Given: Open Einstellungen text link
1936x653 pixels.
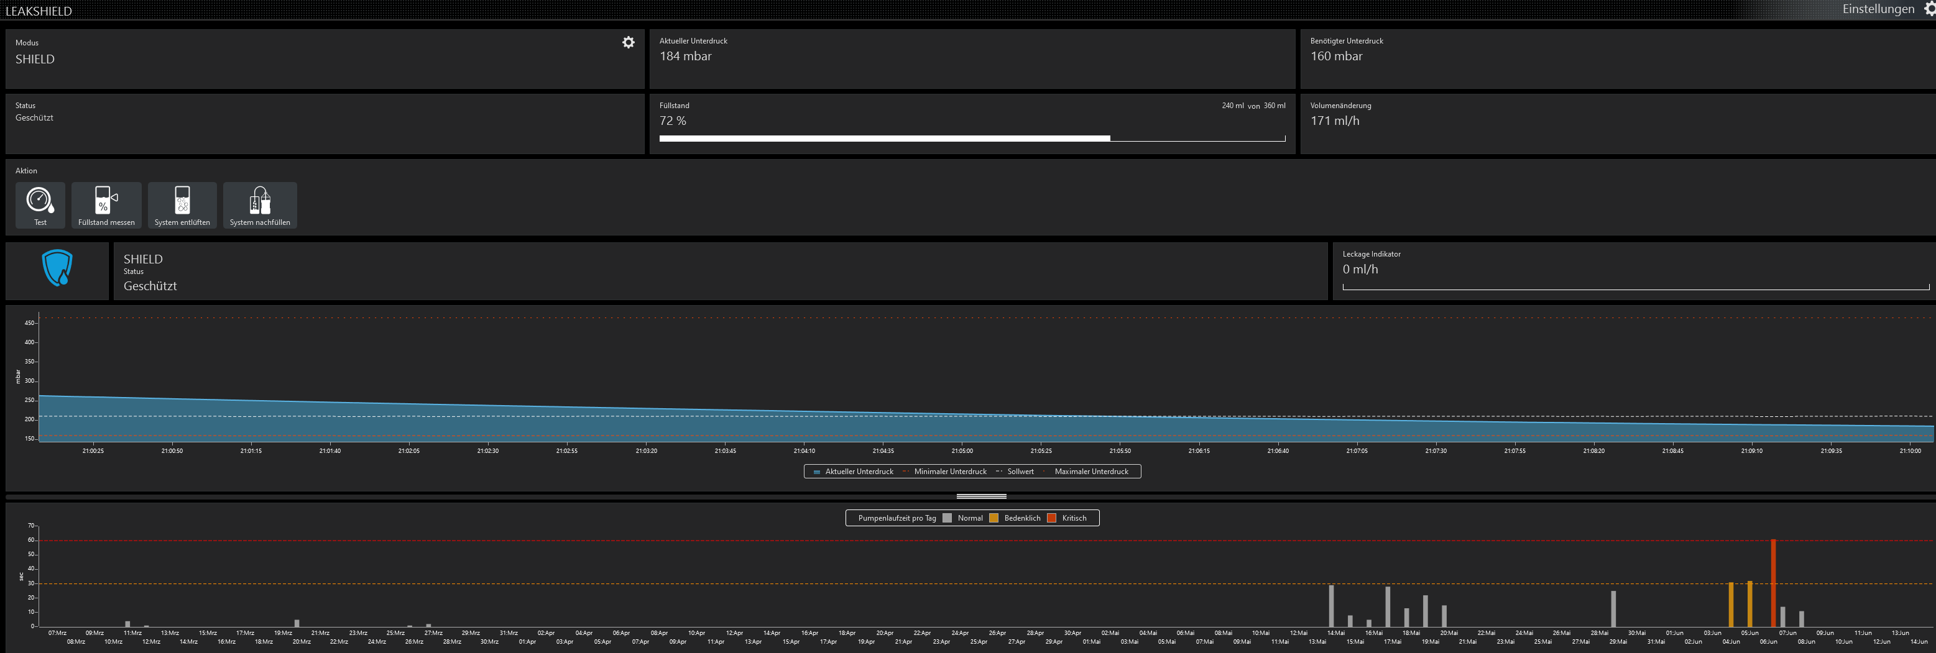Looking at the screenshot, I should [1878, 9].
